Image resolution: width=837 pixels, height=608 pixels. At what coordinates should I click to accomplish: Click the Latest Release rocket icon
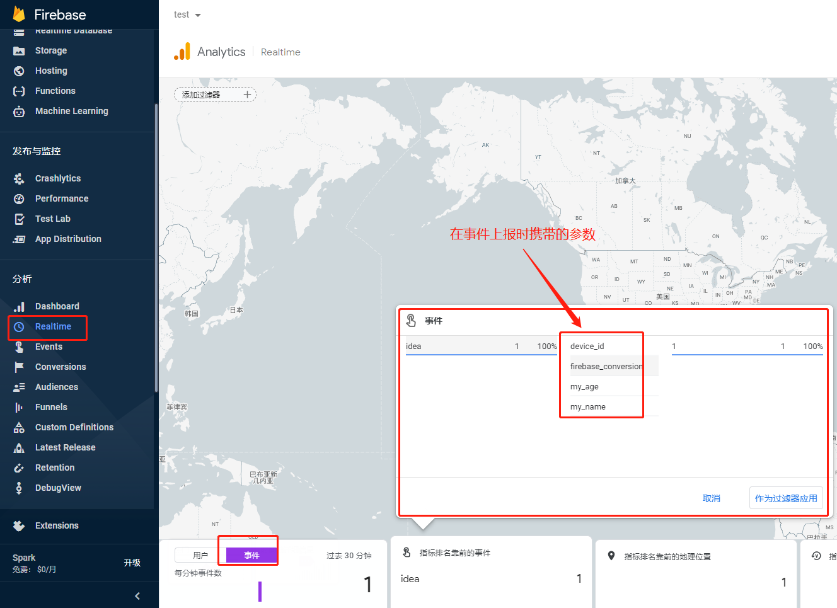(x=19, y=447)
